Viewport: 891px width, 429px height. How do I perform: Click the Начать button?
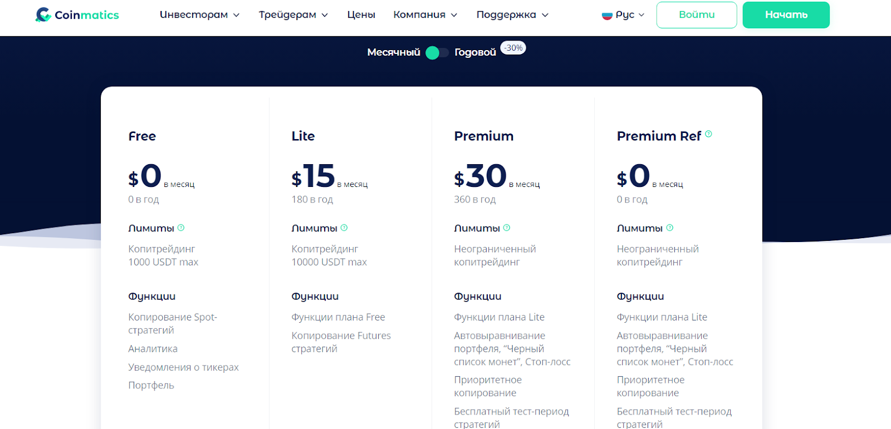(x=786, y=15)
